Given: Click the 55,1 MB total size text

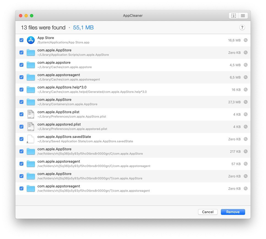Looking at the screenshot, I should [83, 27].
